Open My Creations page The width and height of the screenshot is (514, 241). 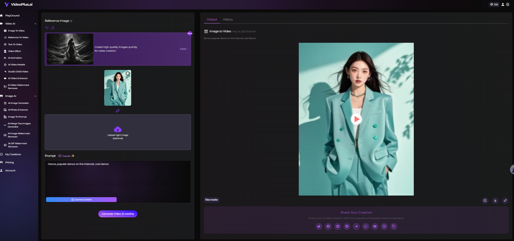click(x=13, y=154)
